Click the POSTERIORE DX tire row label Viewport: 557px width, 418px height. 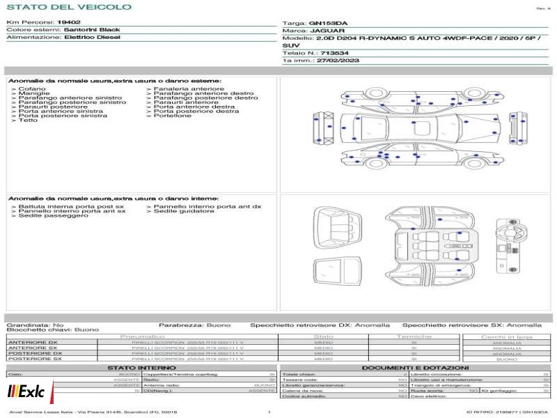[x=36, y=354]
